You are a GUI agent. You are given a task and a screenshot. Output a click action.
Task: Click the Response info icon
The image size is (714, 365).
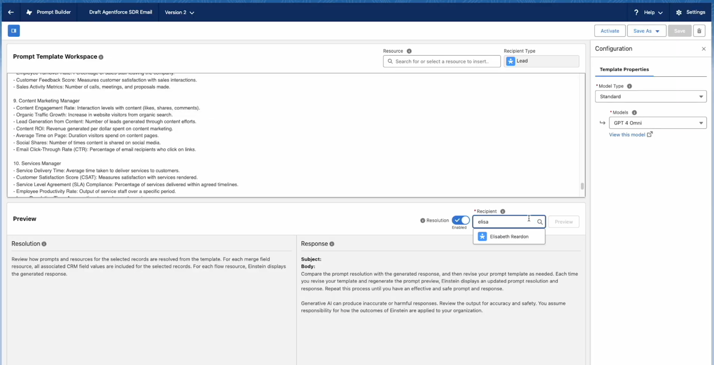click(332, 244)
